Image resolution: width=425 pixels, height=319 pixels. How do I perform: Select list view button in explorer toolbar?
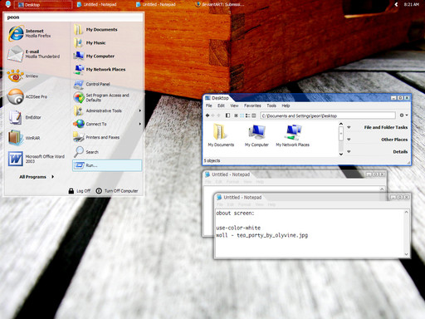coord(248,115)
